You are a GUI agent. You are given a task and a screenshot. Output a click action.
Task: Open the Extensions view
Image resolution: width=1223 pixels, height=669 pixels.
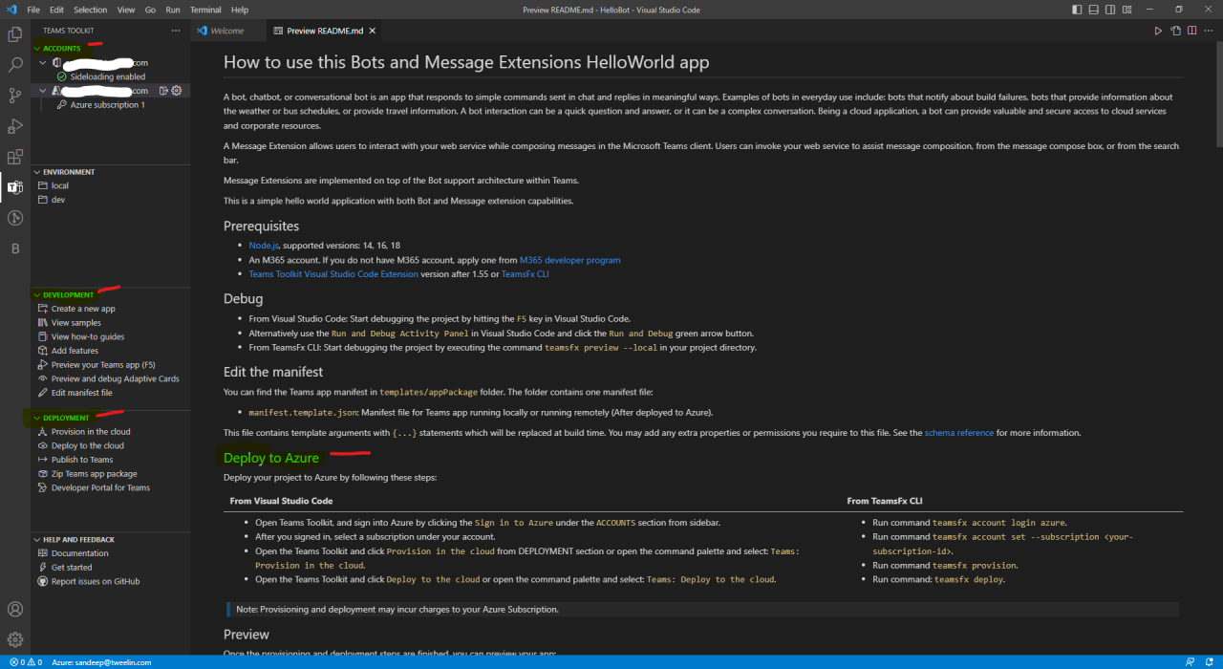[x=14, y=156]
